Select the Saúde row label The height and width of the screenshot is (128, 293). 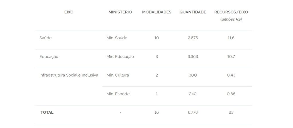45,38
